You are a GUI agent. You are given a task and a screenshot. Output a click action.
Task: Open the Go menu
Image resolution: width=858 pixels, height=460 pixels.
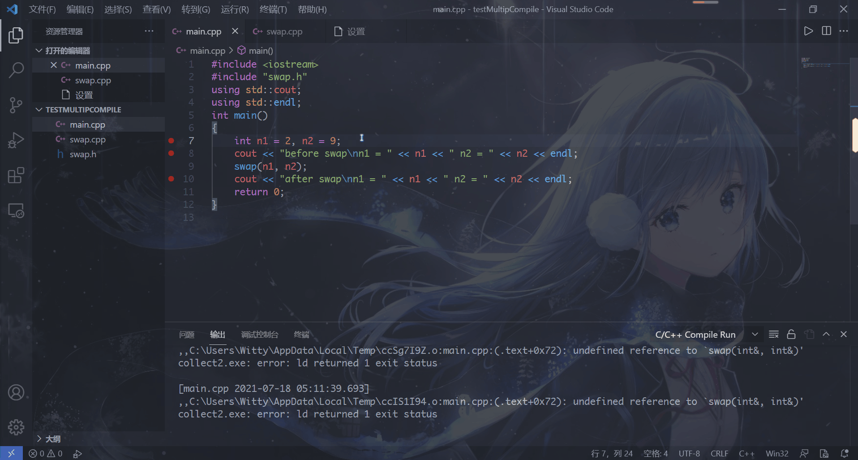pos(196,9)
